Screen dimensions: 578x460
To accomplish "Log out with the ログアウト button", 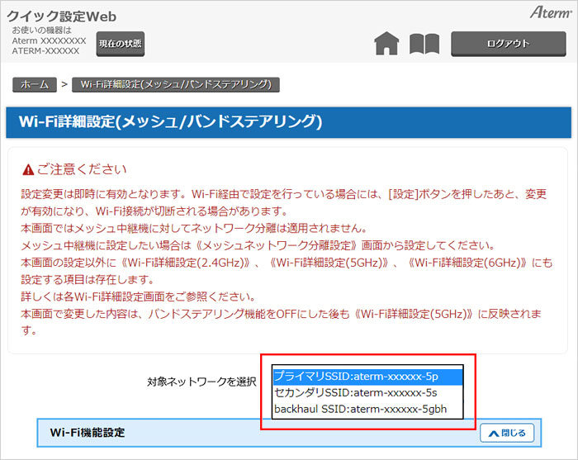I will click(507, 44).
